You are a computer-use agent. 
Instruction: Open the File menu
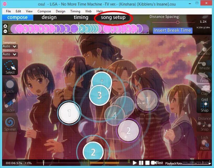[x=8, y=11]
